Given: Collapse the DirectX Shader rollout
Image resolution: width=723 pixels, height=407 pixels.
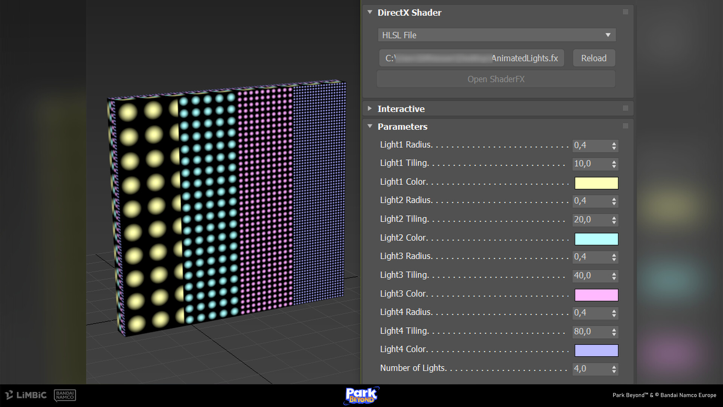Looking at the screenshot, I should pos(370,12).
